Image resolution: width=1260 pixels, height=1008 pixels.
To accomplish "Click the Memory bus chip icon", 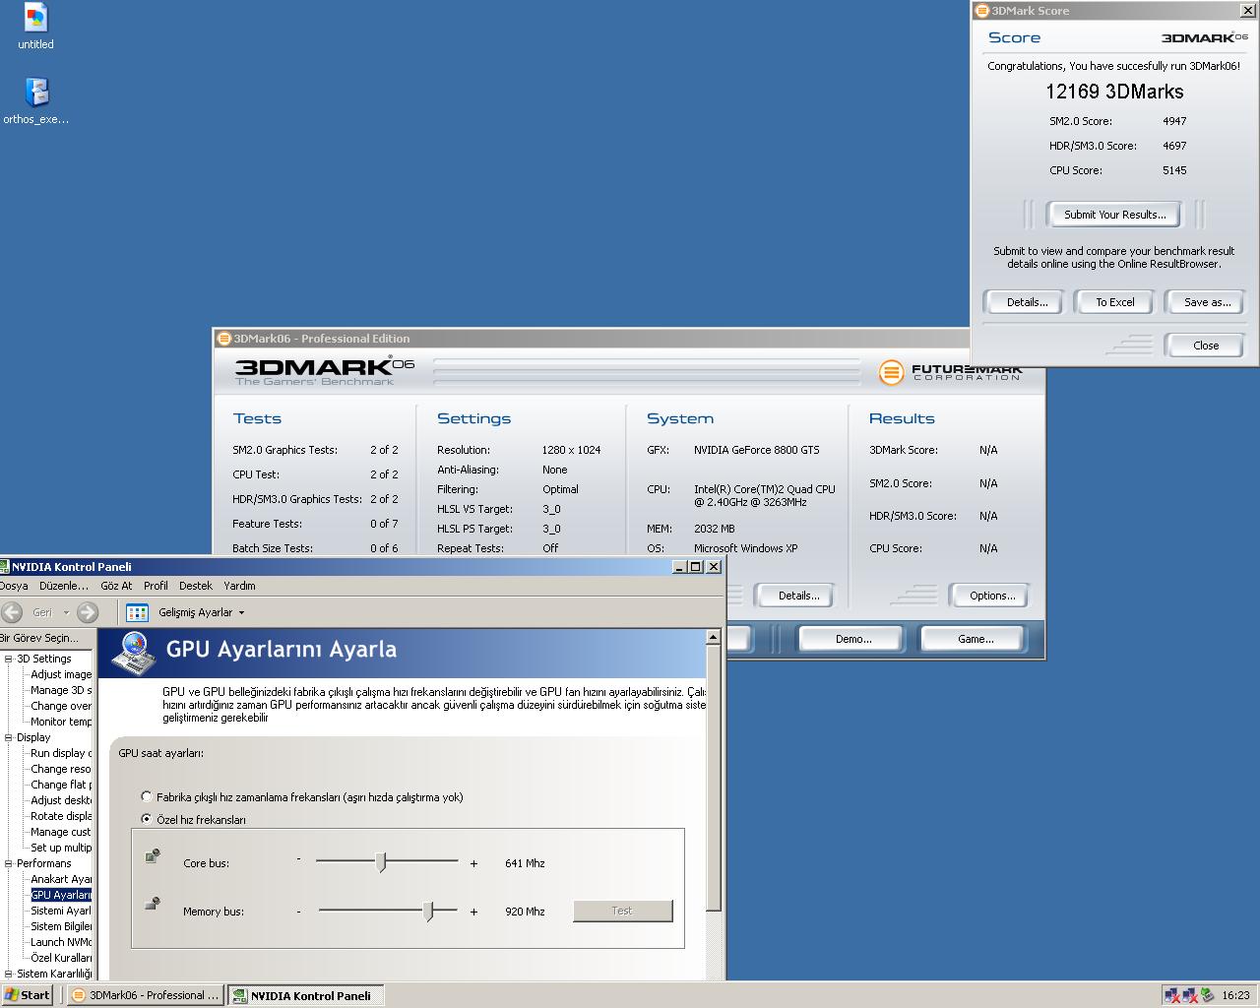I will (x=153, y=903).
